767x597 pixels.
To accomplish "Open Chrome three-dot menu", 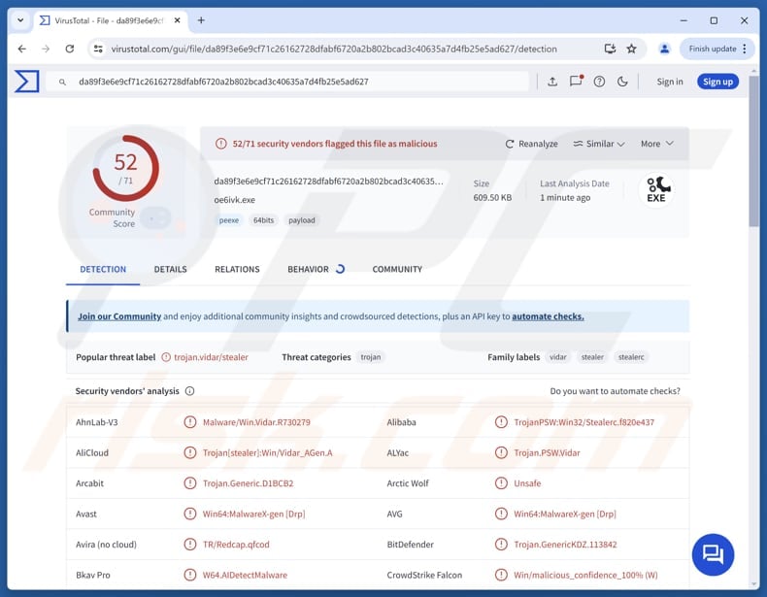I will click(x=745, y=49).
